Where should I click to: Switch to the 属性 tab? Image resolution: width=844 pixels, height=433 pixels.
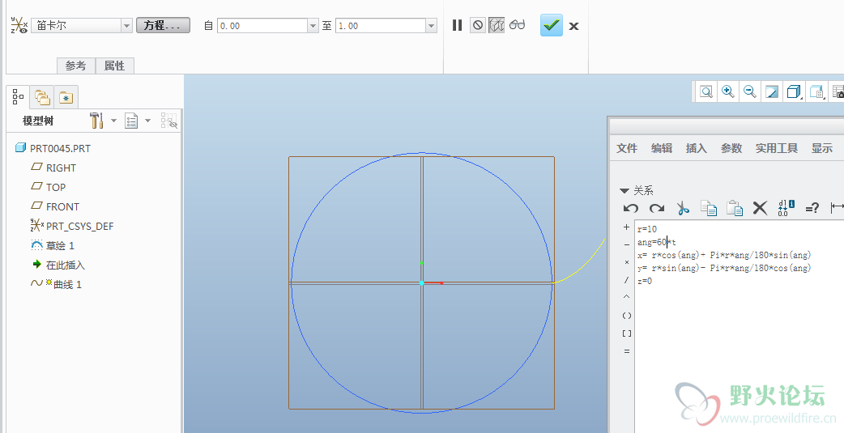(x=114, y=66)
